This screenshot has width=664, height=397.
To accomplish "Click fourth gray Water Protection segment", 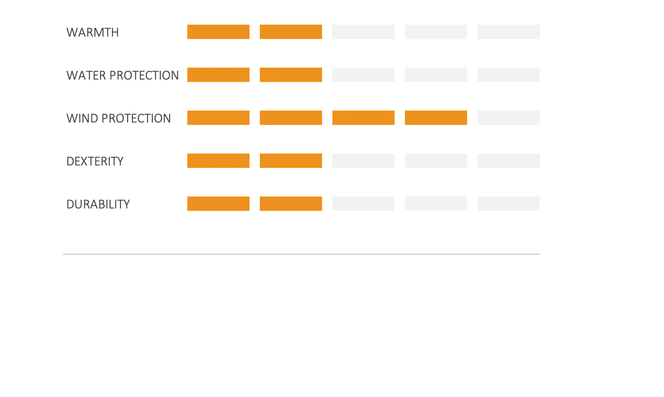I will coord(436,75).
